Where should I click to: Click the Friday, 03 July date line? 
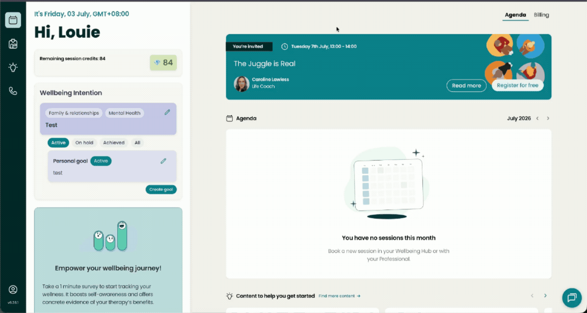pos(82,14)
